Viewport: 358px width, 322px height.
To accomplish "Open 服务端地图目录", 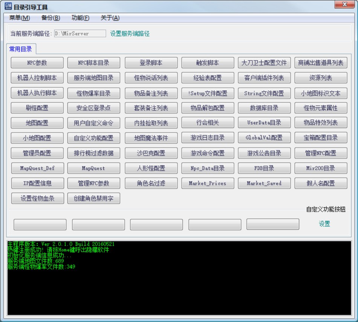I will 93,78.
